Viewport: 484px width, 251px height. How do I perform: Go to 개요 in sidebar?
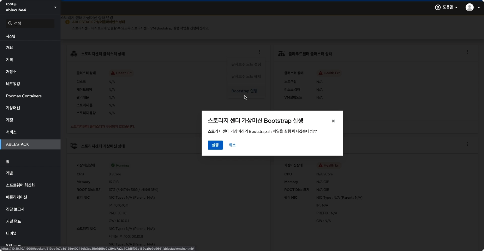coord(30,48)
